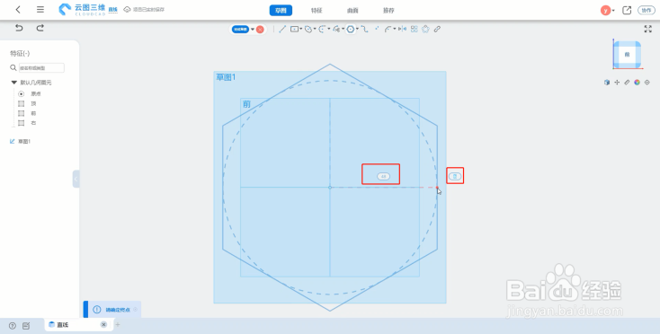Close the 直线 document tab

coord(103,324)
